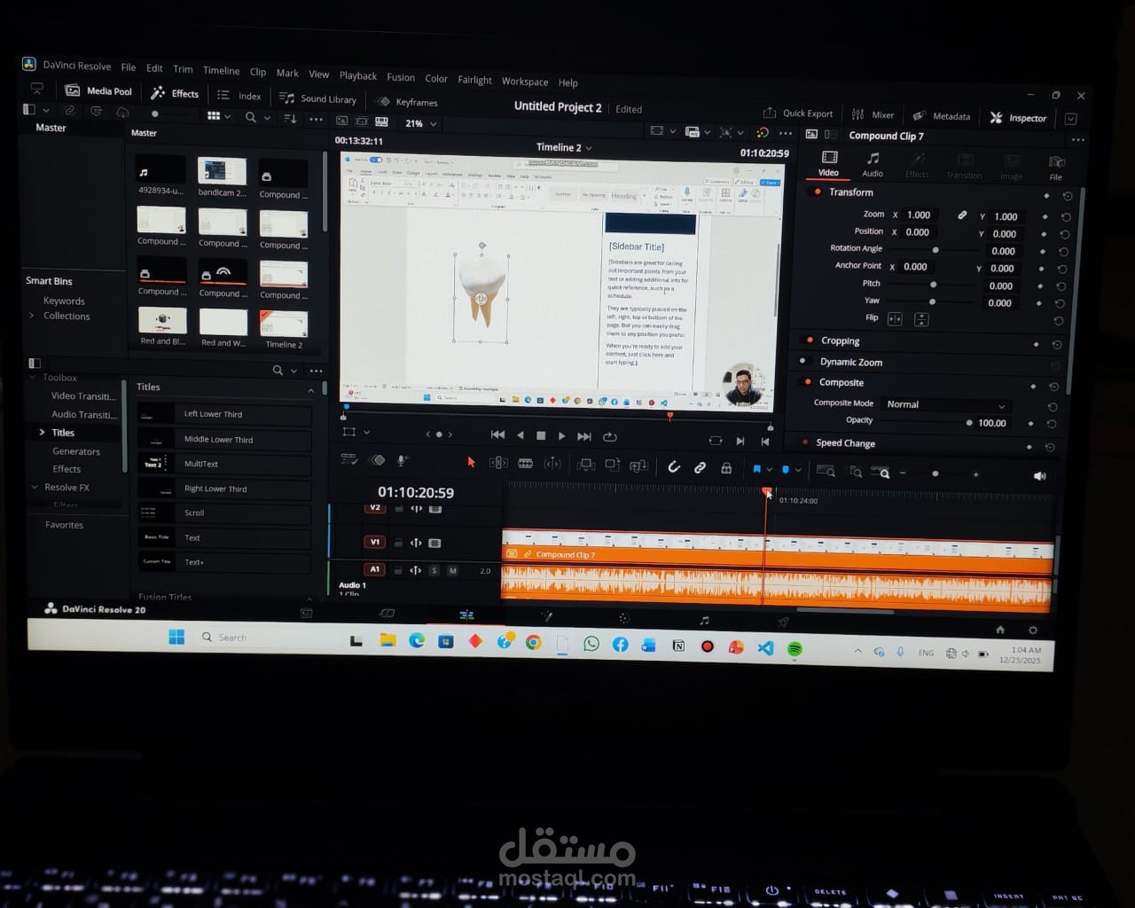Open the Index panel
Image resolution: width=1135 pixels, height=908 pixels.
[239, 96]
